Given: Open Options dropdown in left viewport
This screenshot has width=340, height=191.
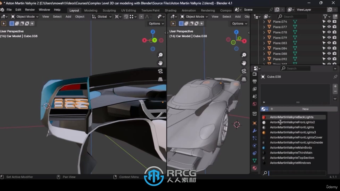Looking at the screenshot, I should point(156,24).
